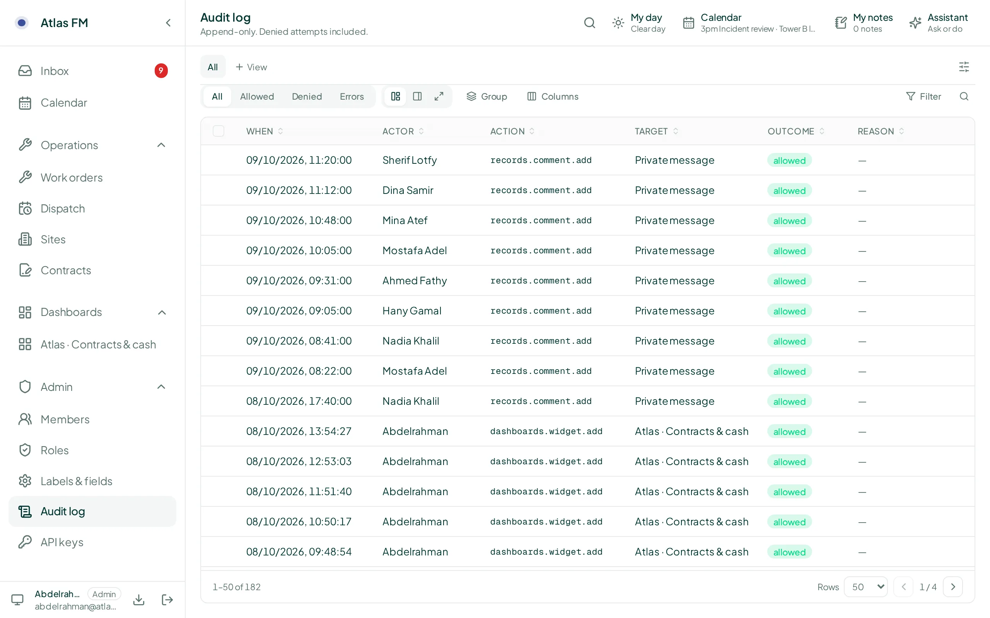This screenshot has height=618, width=990.
Task: Collapse the Operations section
Action: pos(162,145)
